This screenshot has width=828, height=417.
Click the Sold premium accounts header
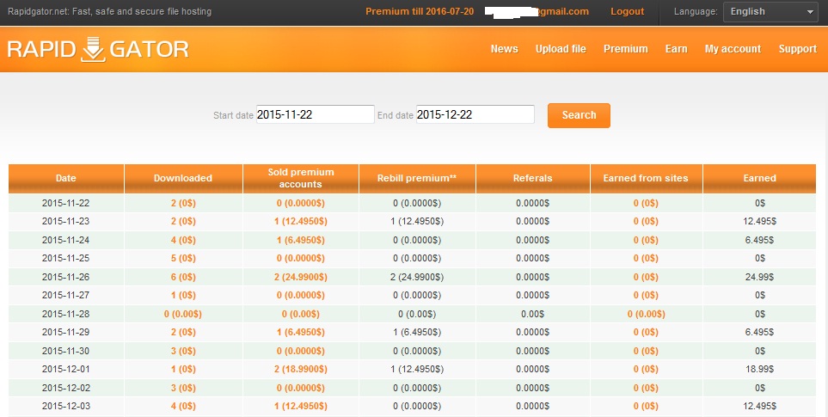point(300,178)
